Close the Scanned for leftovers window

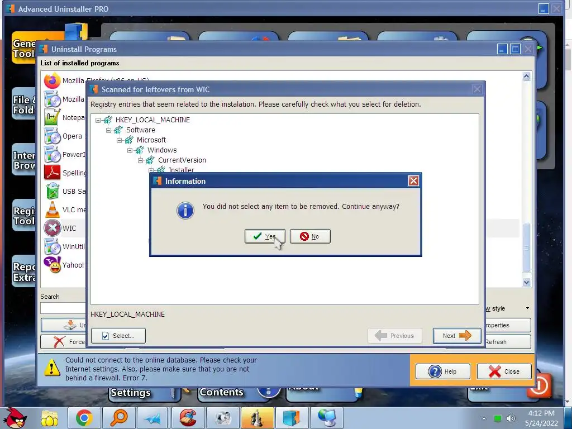477,89
